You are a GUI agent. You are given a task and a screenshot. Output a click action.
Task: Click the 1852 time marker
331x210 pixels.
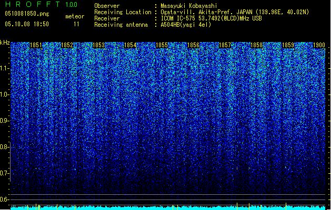click(67, 45)
